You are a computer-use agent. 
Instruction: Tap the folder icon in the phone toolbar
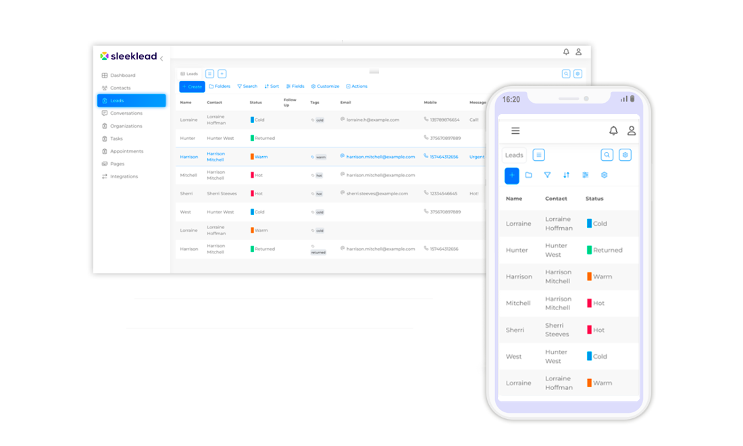529,175
